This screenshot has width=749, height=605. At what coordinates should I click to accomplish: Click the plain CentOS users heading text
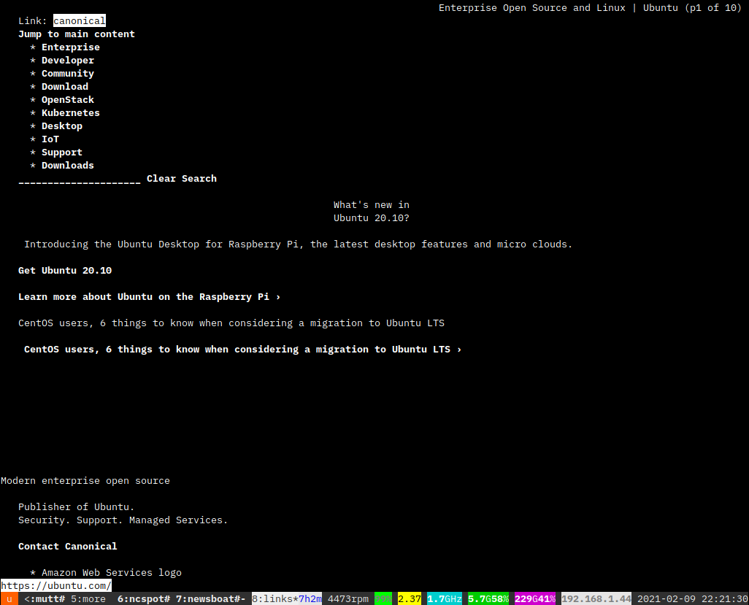tap(231, 323)
